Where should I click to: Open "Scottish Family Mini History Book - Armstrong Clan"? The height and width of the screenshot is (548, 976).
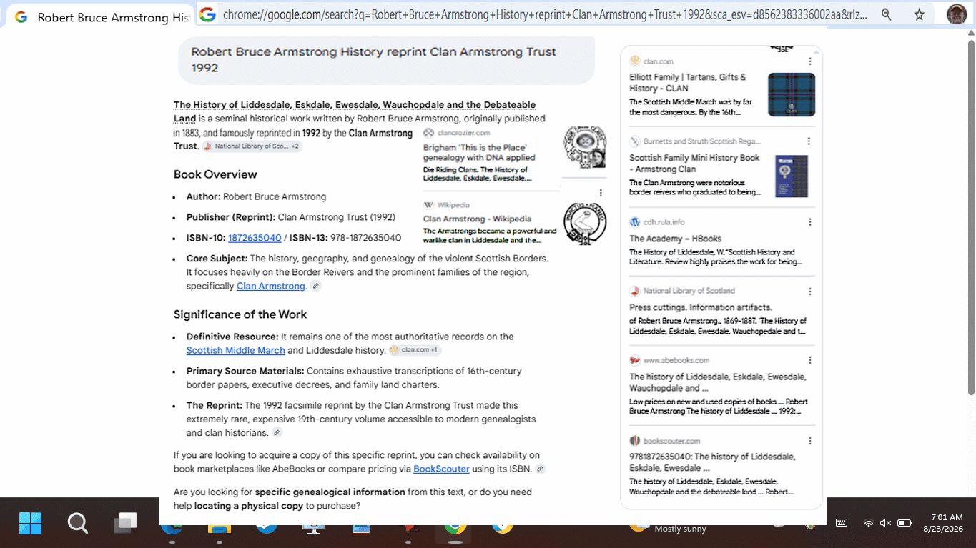[694, 164]
